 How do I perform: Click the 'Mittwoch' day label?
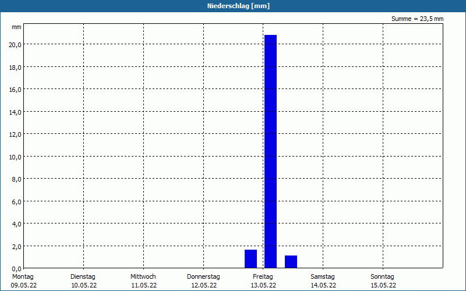click(143, 276)
